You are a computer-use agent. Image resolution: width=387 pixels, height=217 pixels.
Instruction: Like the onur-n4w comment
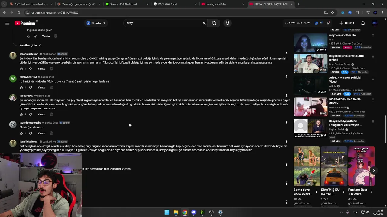21,115
